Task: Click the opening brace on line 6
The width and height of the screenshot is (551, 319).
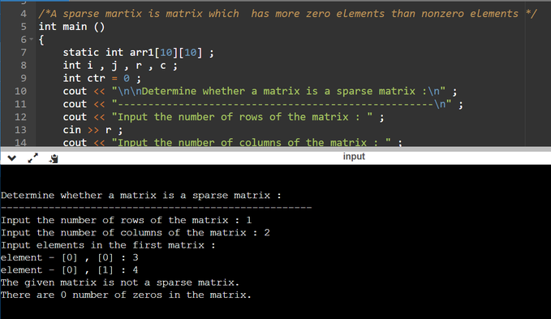Action: pyautogui.click(x=41, y=40)
